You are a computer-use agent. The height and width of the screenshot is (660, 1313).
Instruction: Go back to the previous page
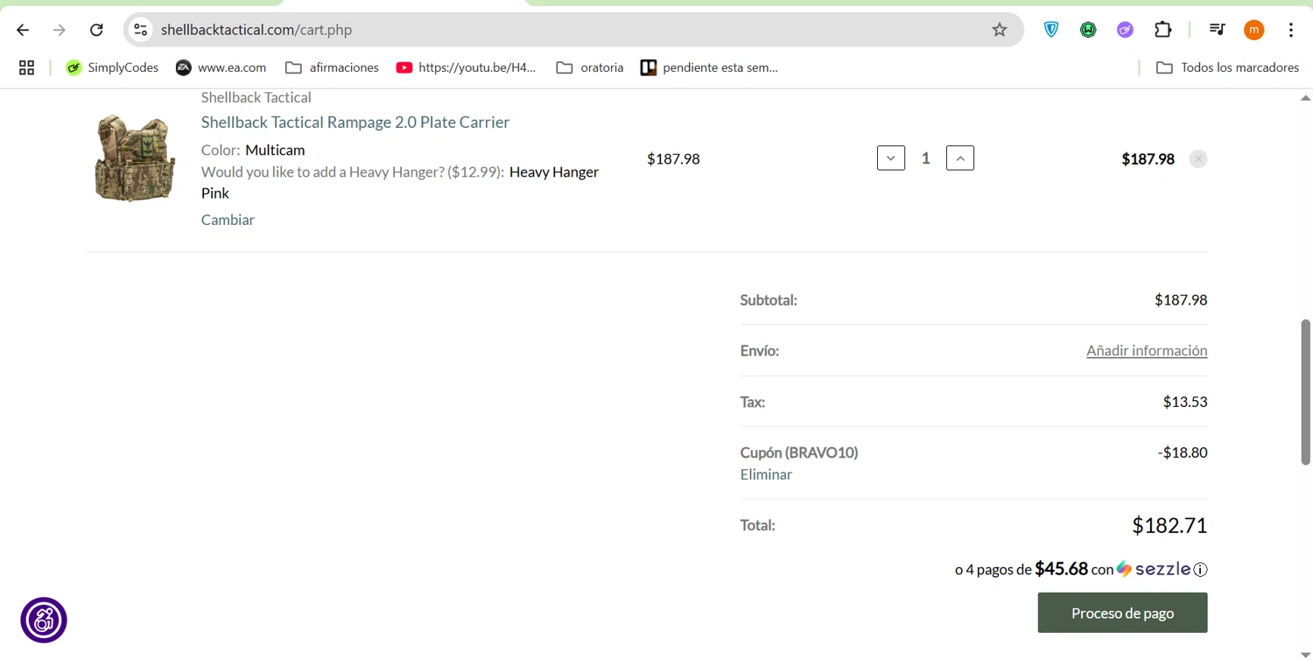pyautogui.click(x=23, y=30)
